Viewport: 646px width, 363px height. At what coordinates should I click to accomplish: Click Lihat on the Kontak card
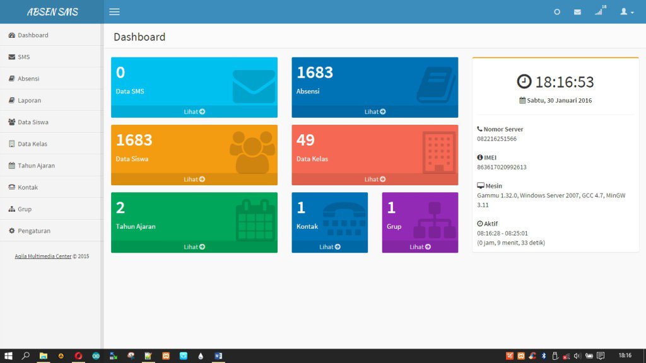pyautogui.click(x=329, y=246)
